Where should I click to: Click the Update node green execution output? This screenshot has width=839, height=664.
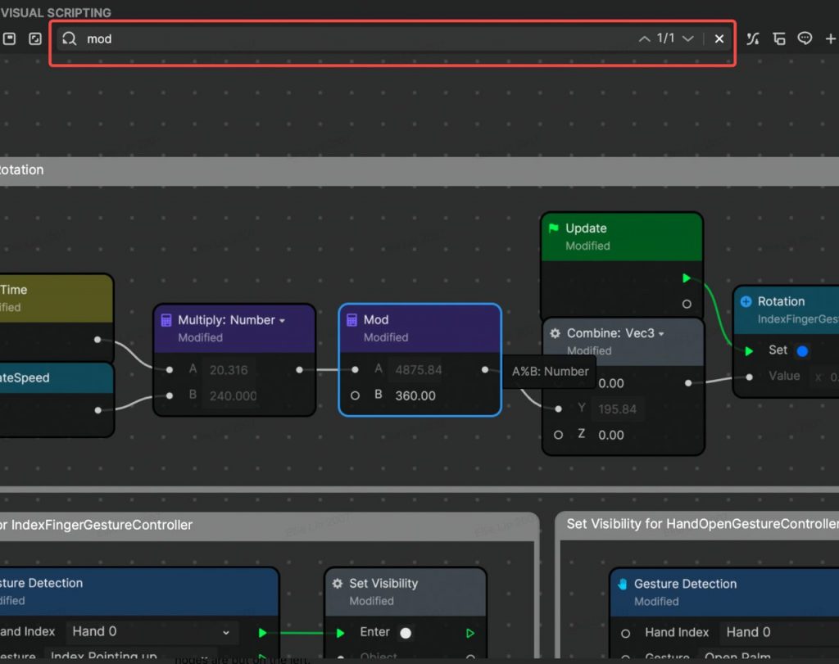pos(687,278)
